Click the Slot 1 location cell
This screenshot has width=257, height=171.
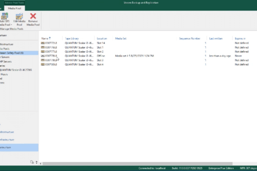click(100, 47)
